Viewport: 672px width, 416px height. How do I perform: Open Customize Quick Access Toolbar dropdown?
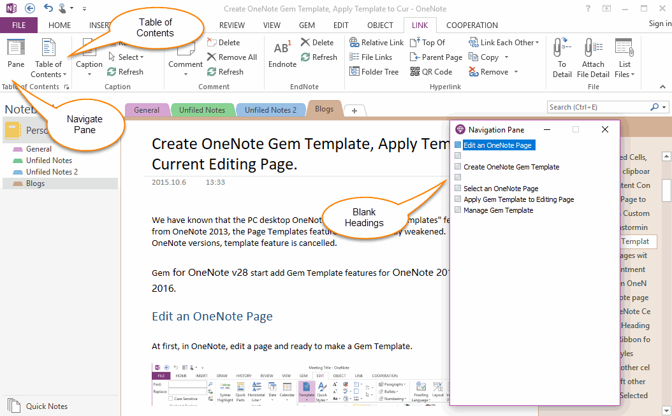[84, 8]
